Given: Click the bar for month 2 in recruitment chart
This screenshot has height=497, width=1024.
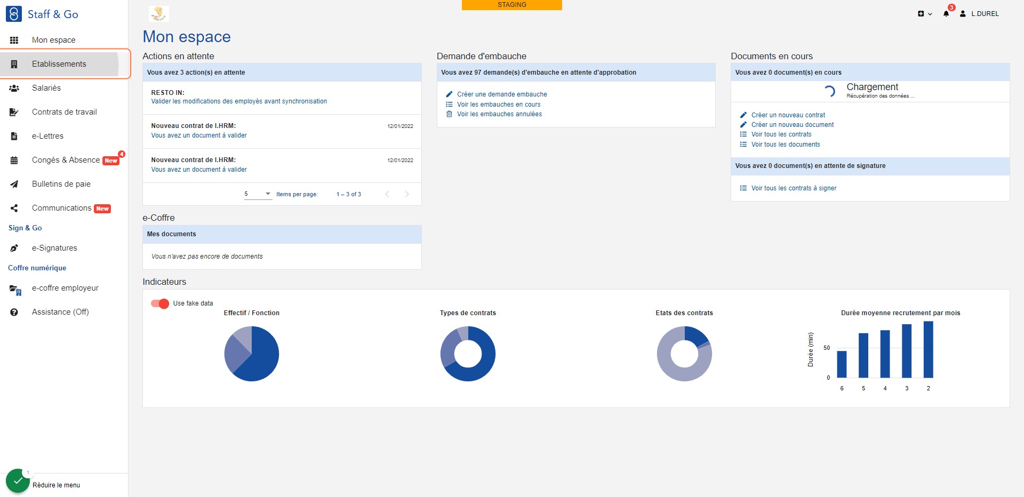Looking at the screenshot, I should point(929,349).
